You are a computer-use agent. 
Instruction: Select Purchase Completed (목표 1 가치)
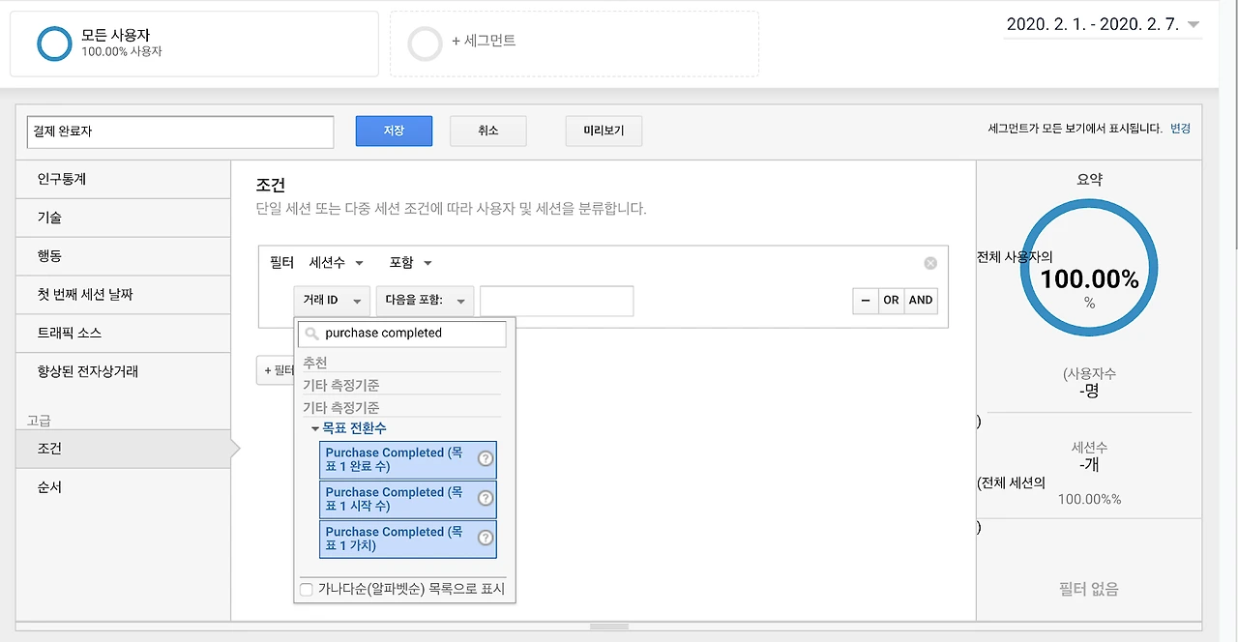(x=407, y=540)
